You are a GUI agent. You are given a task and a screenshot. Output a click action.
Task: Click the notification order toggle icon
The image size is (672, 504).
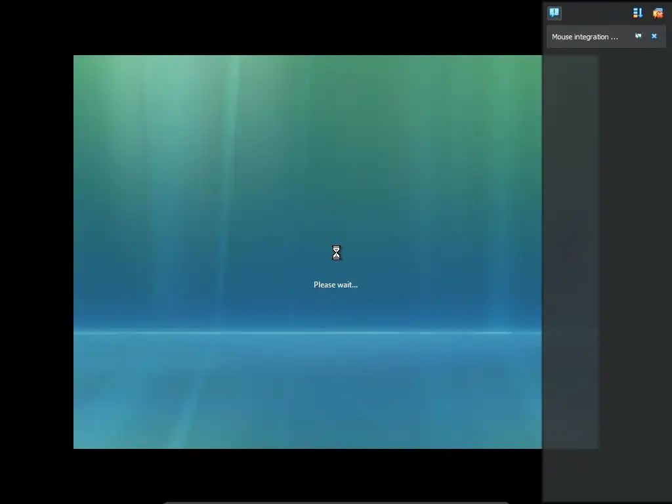click(638, 13)
